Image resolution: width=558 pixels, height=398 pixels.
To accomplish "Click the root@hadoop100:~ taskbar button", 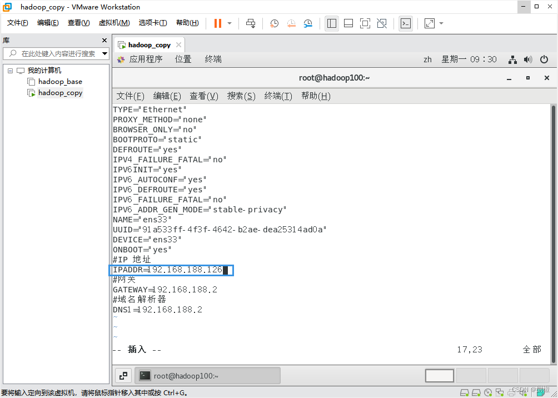I will click(x=207, y=376).
